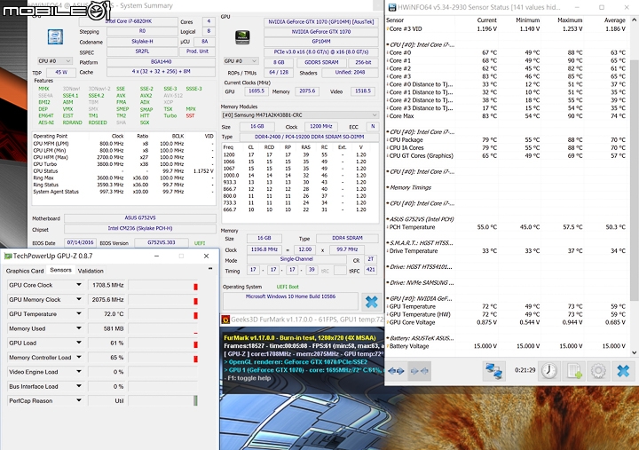Click the clock reset-timer icon in HWiNFO sensors

tap(549, 371)
